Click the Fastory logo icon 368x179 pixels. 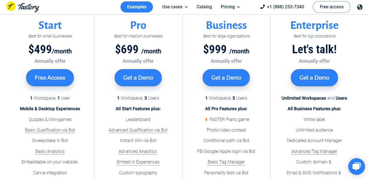pos(11,6)
